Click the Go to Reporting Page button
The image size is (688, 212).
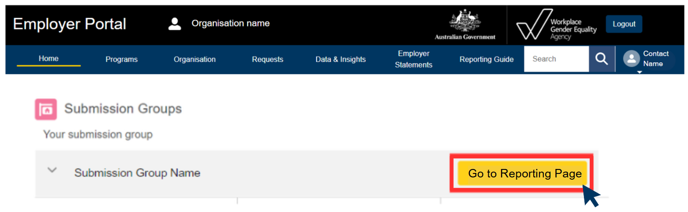click(x=523, y=173)
